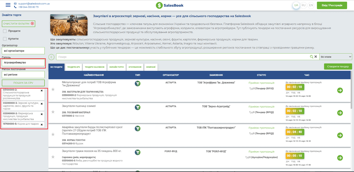The width and height of the screenshot is (354, 172).
Task: Click countdown timer 00 : 05 : 10
Action: pyautogui.click(x=295, y=156)
